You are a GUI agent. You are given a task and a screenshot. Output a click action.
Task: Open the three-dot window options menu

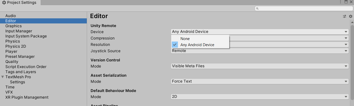coord(340,2)
